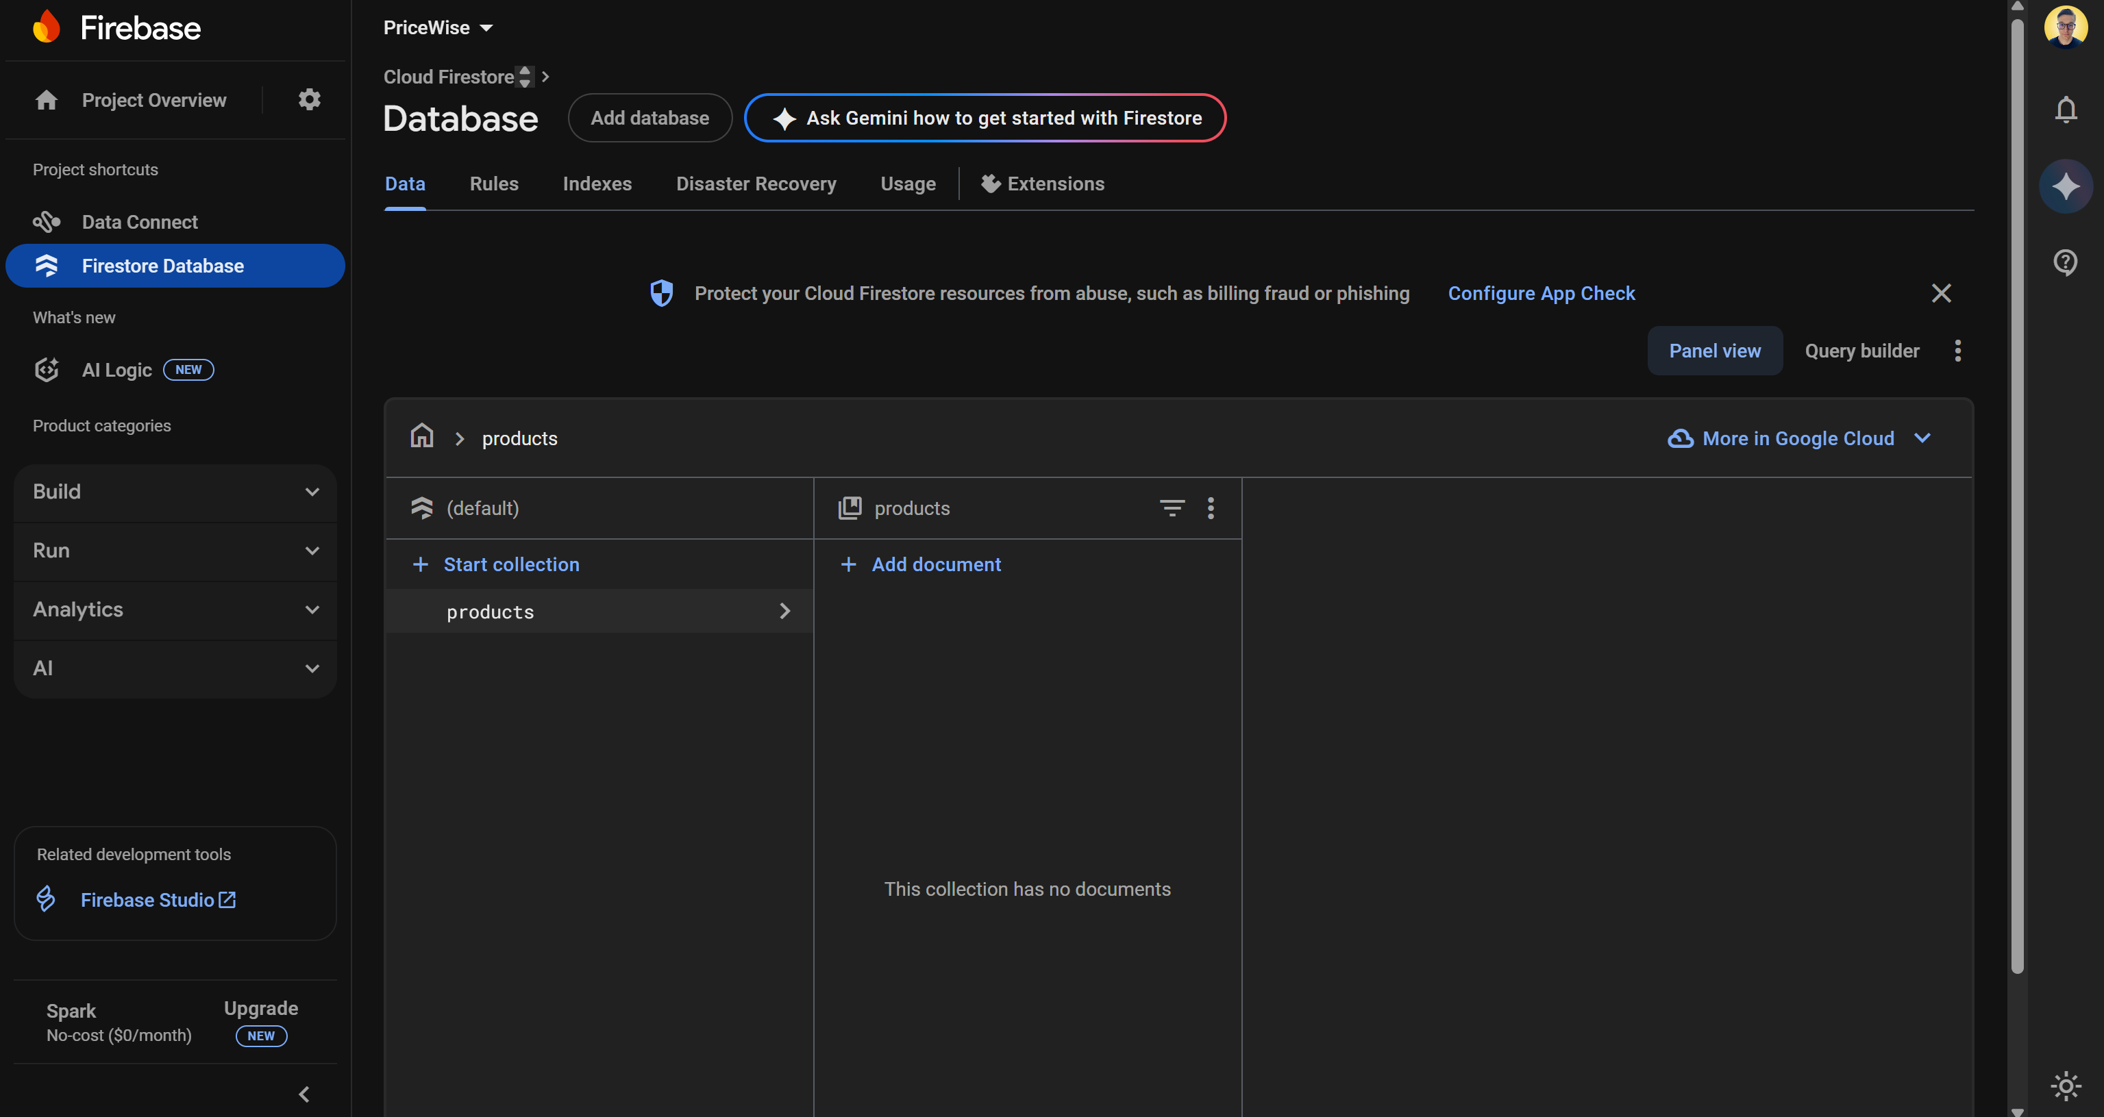
Task: Click the home breadcrumb icon above the panels
Action: coord(421,436)
